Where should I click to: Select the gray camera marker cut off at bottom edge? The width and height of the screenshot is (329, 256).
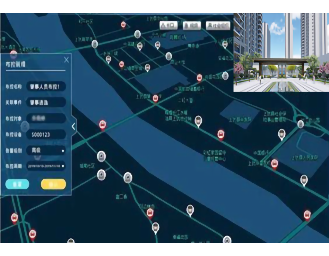(x=227, y=240)
